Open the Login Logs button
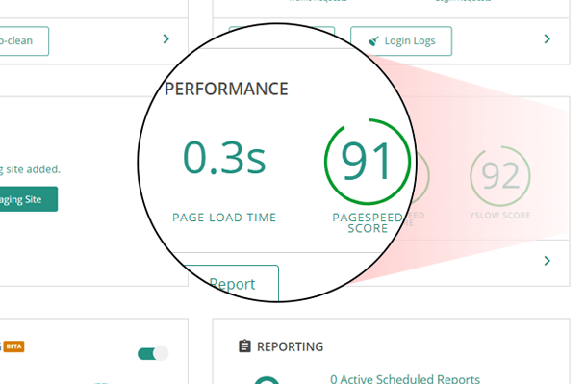The image size is (586, 384). coord(401,40)
